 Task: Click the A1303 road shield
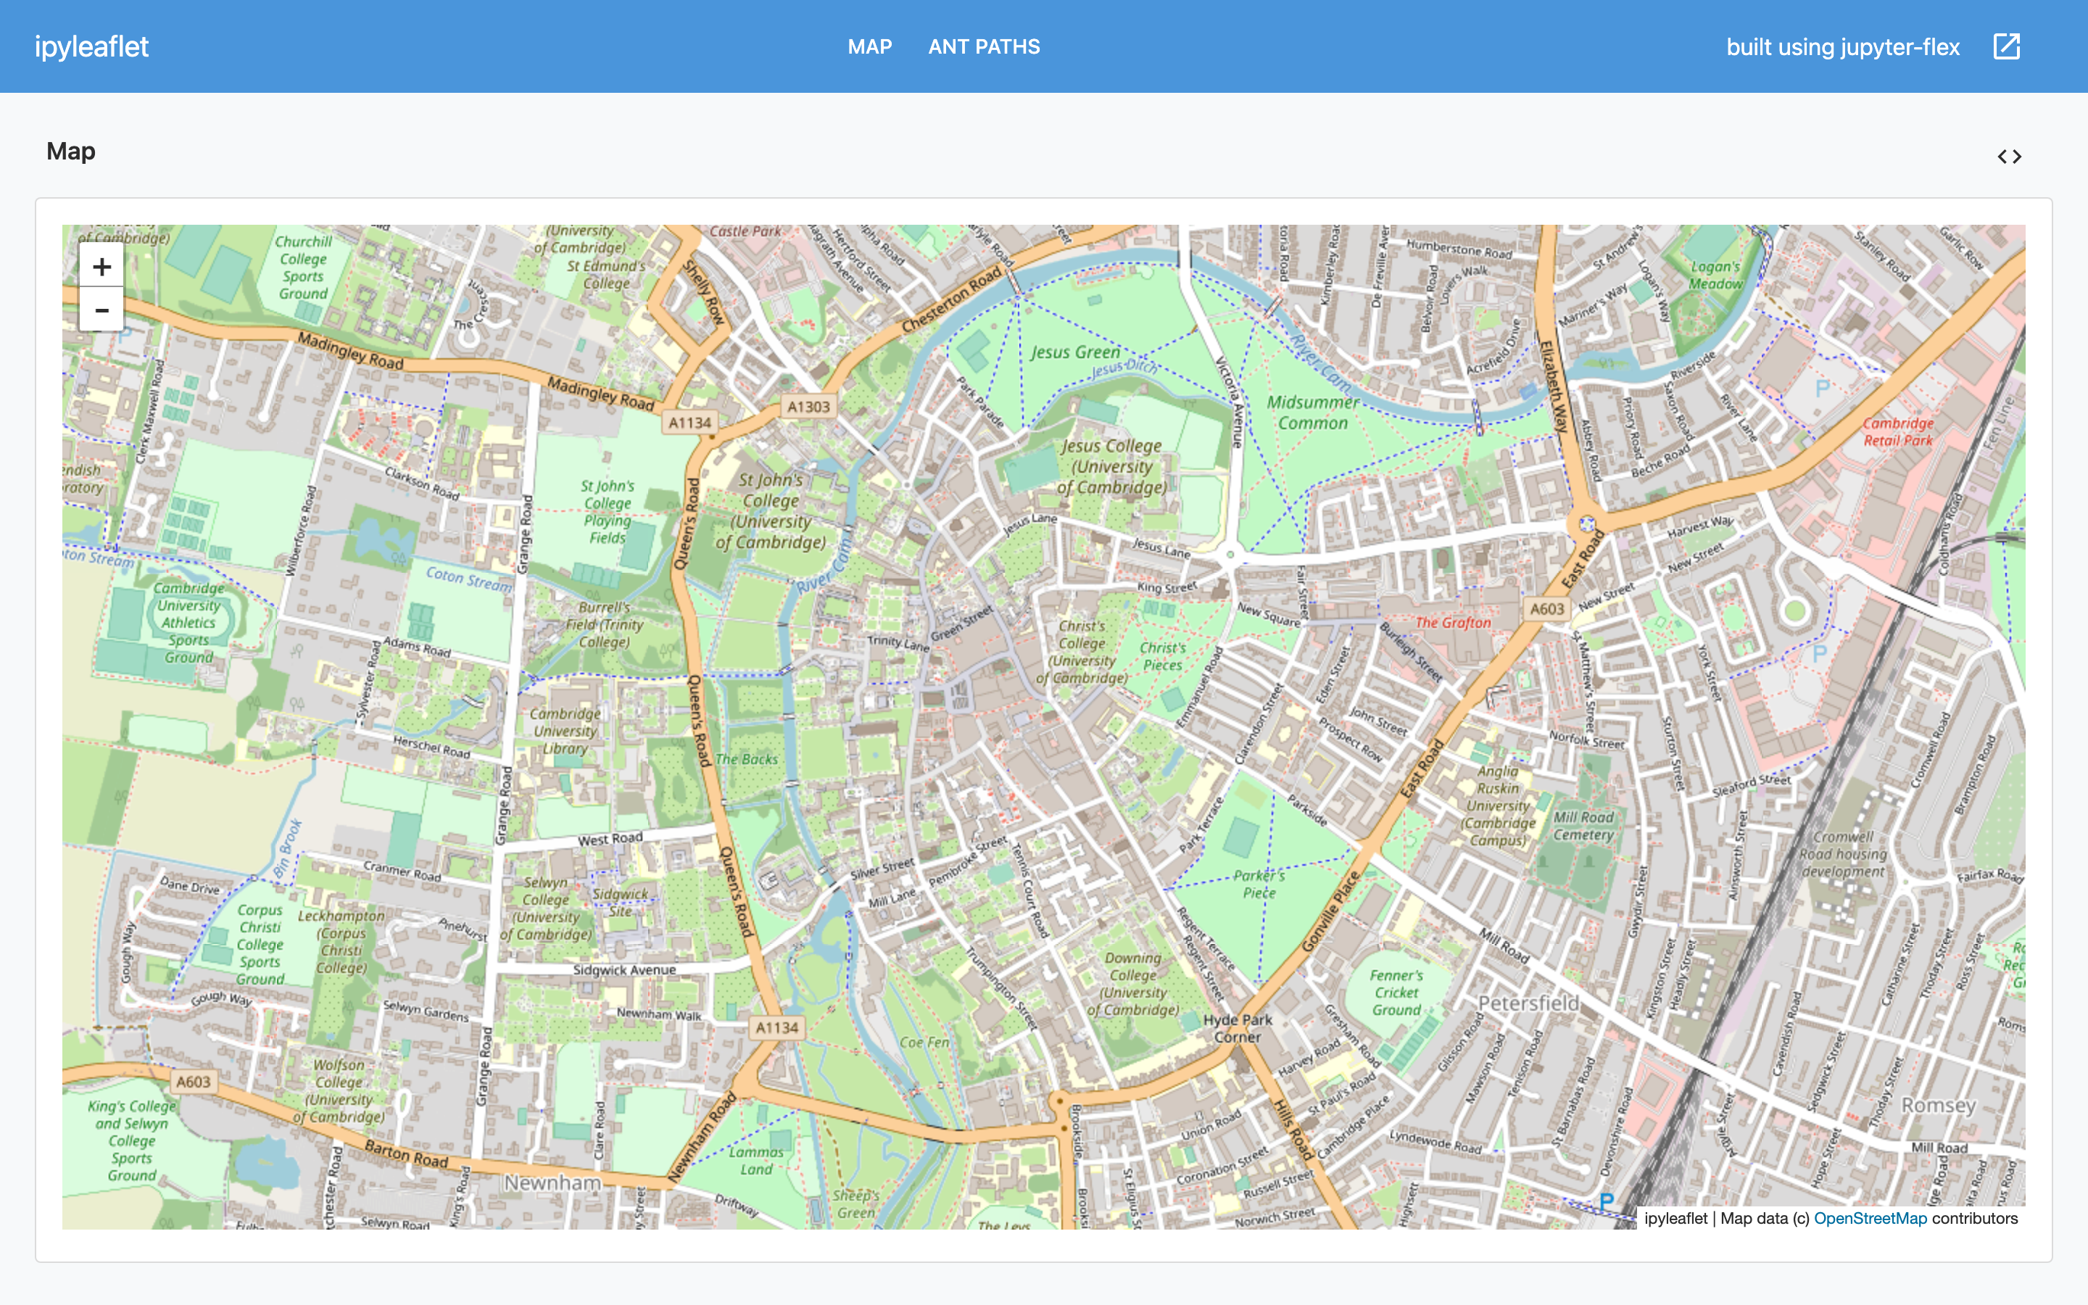click(808, 407)
